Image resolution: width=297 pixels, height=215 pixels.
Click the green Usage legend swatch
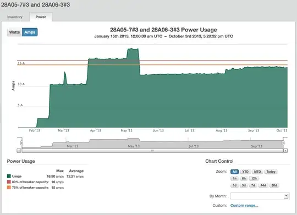tap(9, 176)
